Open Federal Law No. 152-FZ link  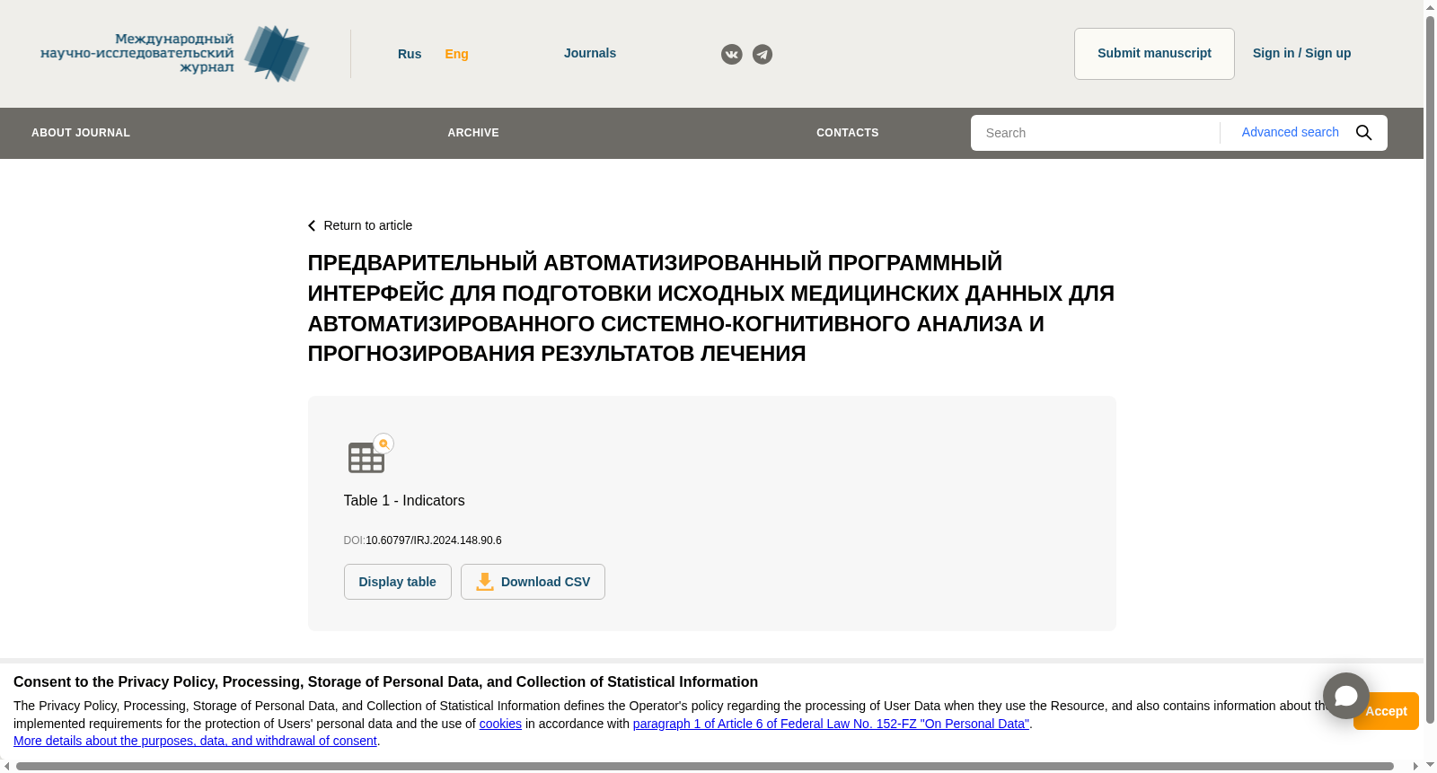coord(831,724)
